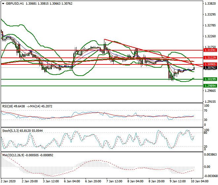
Task: Select the 1.31229 red resistance price label
Action: (210, 57)
